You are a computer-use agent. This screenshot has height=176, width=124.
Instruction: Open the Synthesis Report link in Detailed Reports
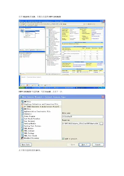65,72
